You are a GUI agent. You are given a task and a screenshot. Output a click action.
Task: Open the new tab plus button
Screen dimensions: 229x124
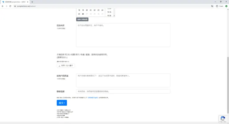(32, 2)
